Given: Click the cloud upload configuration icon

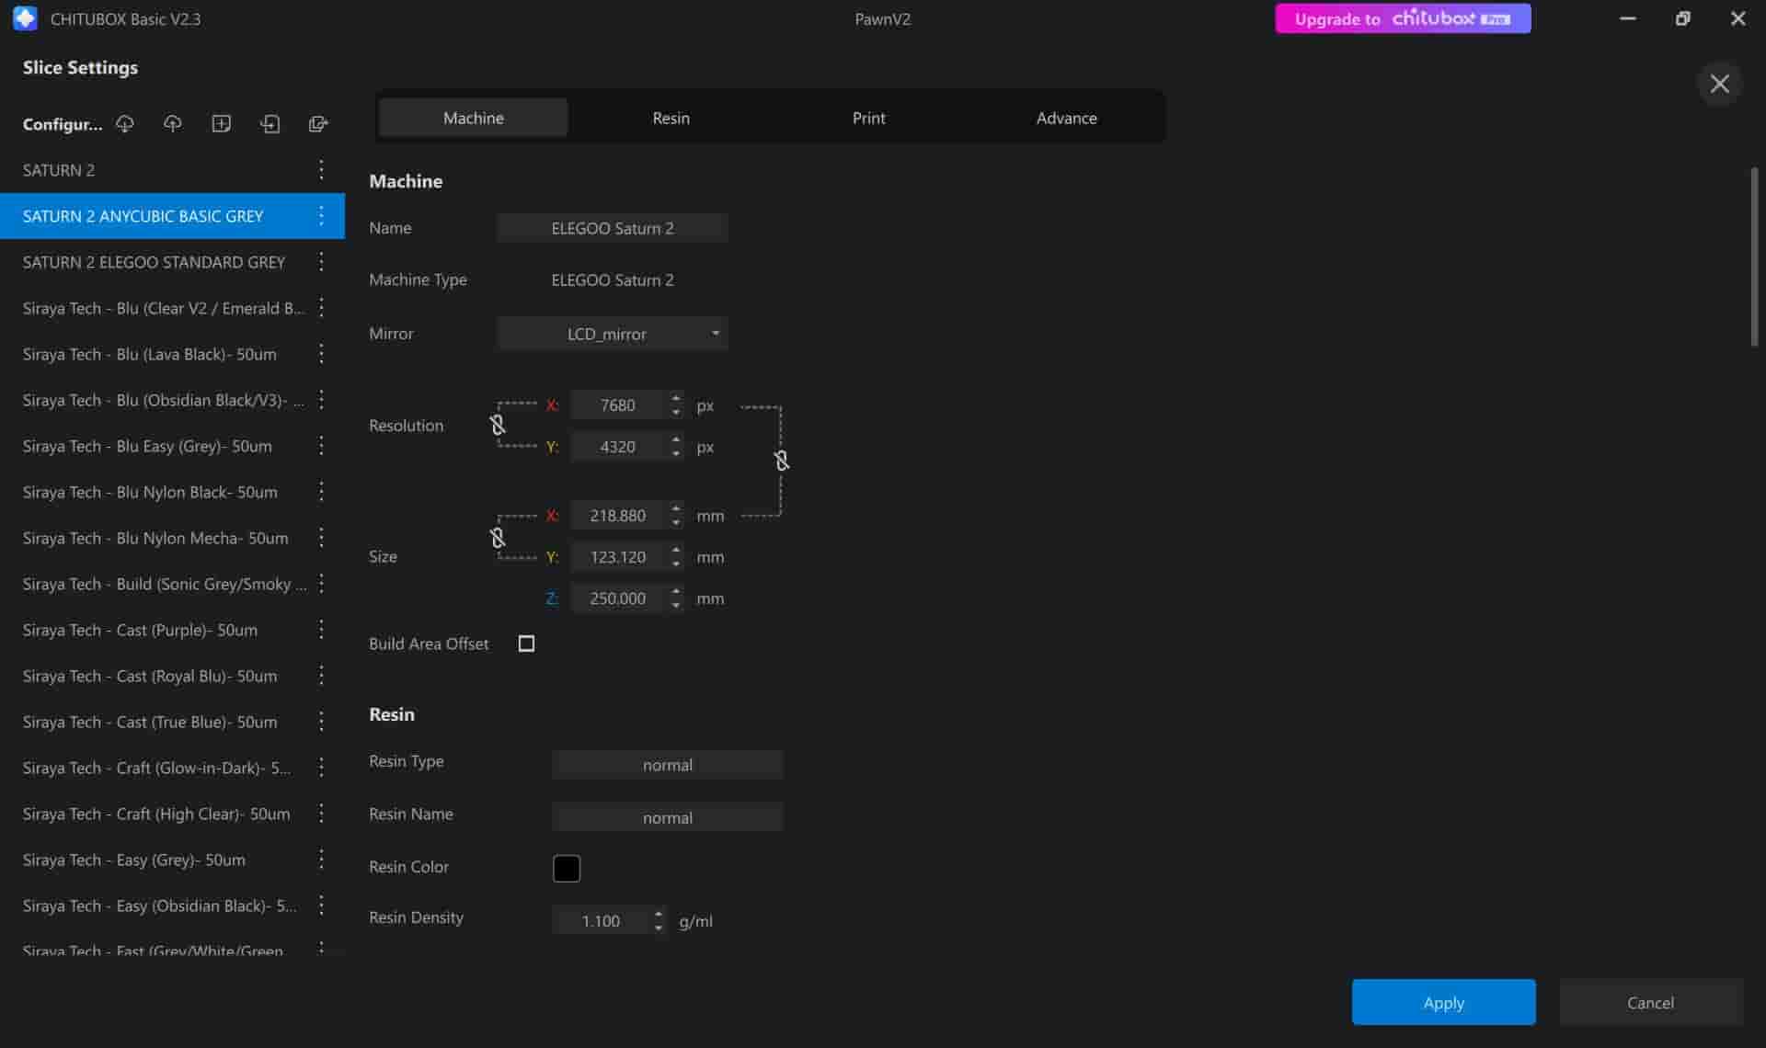Looking at the screenshot, I should click(x=173, y=123).
